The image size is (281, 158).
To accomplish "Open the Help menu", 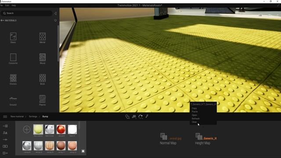I will click(x=14, y=5).
